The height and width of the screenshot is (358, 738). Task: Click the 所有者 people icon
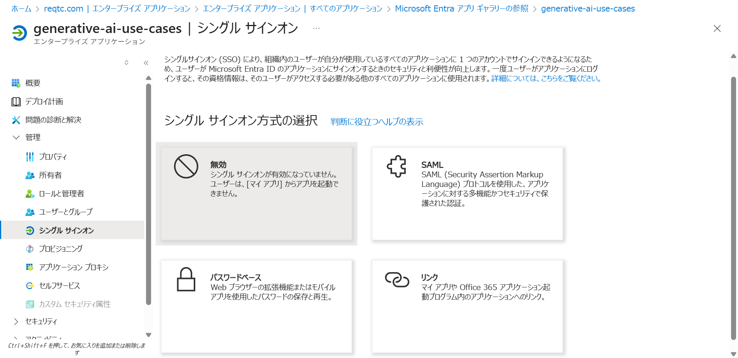point(30,175)
